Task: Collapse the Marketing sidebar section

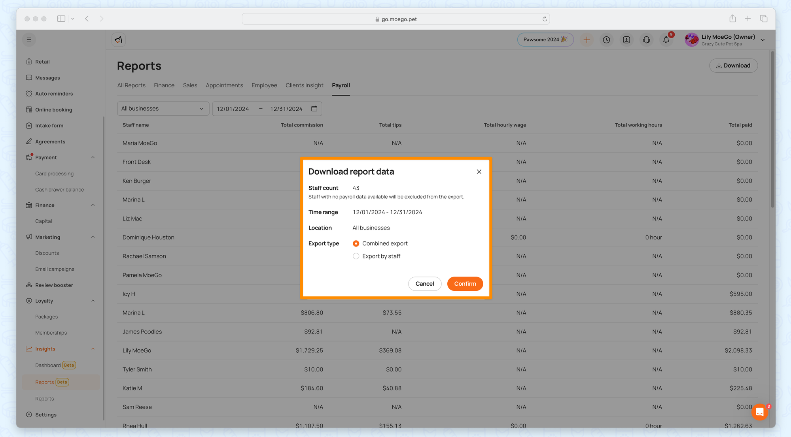Action: (x=93, y=237)
